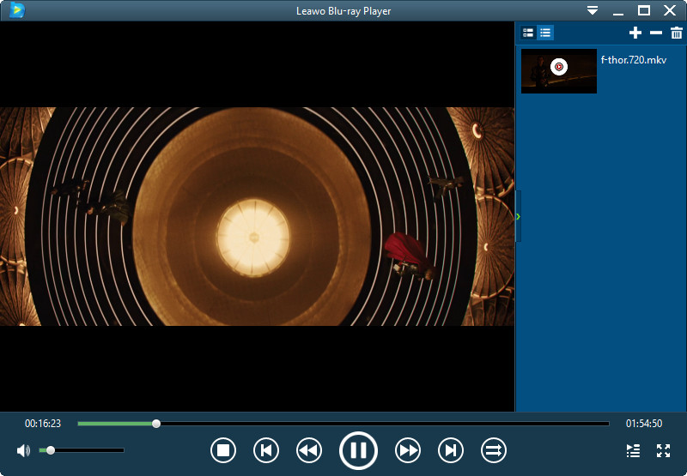Remove item with the minus icon
The height and width of the screenshot is (476, 687).
(656, 33)
